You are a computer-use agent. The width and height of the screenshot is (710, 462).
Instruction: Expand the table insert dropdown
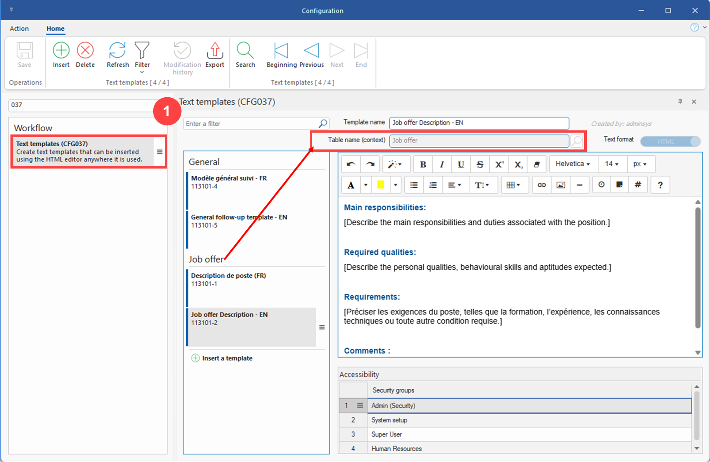tap(513, 185)
